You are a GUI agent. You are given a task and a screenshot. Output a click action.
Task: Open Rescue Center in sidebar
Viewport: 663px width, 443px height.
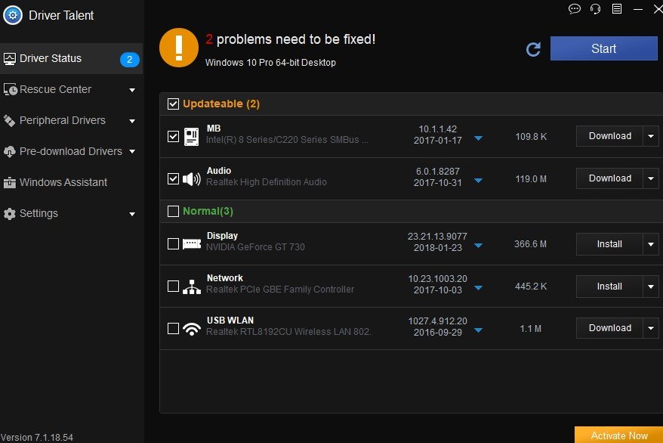click(71, 90)
